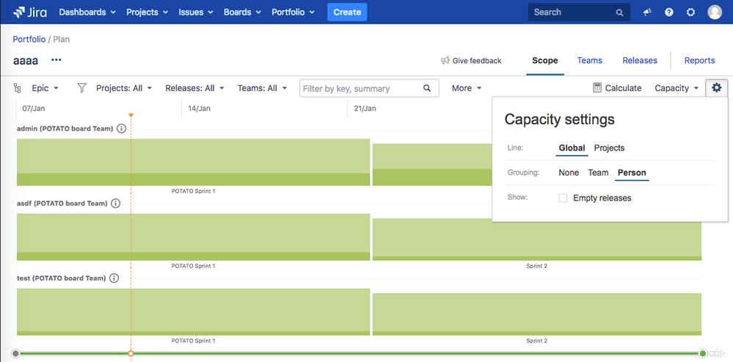The width and height of the screenshot is (733, 362).
Task: Click the calculator icon next to Calculate
Action: [x=597, y=88]
